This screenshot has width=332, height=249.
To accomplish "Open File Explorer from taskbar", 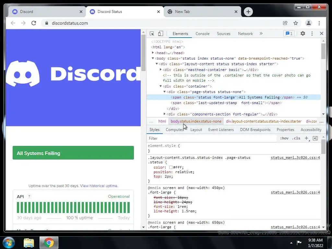I will pos(29,243).
